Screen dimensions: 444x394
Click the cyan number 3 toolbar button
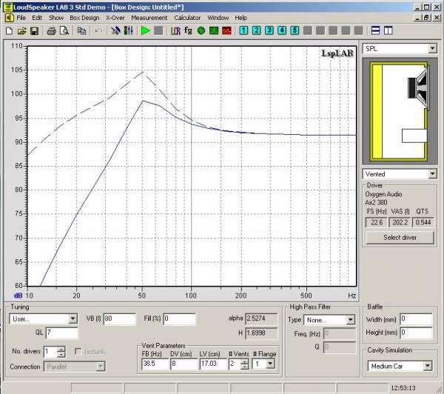click(x=269, y=31)
